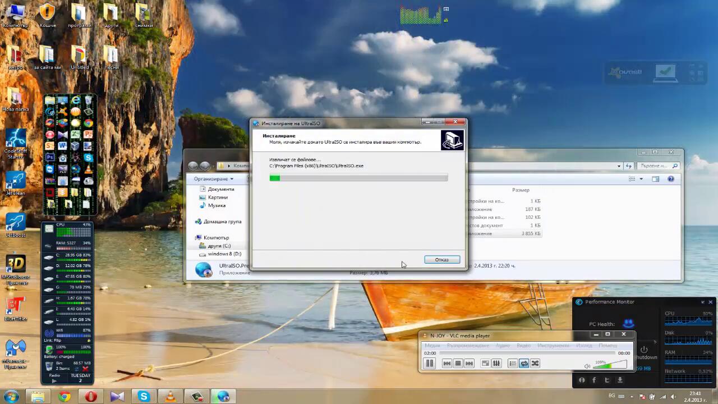This screenshot has width=718, height=404.
Task: Pause playback in VLC media player
Action: coord(429,364)
